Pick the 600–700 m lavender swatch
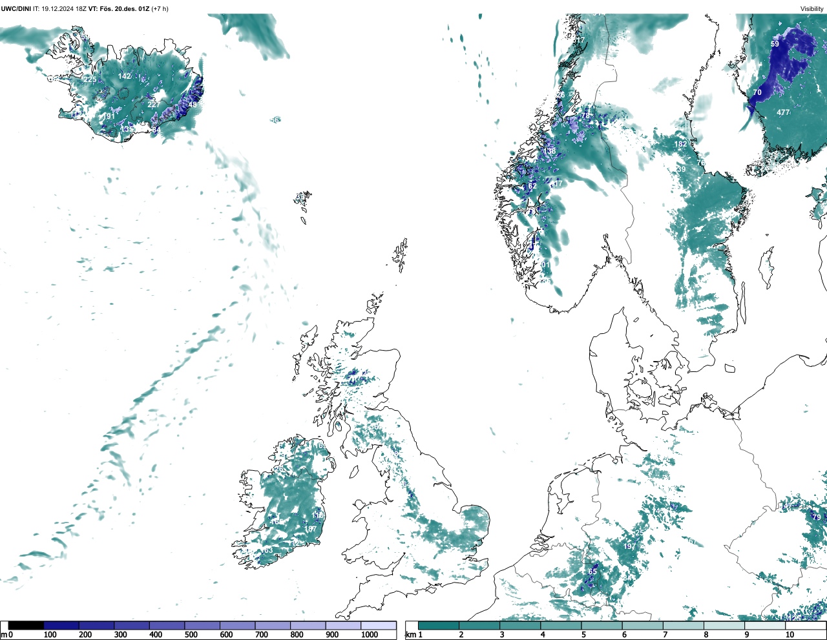 [238, 625]
